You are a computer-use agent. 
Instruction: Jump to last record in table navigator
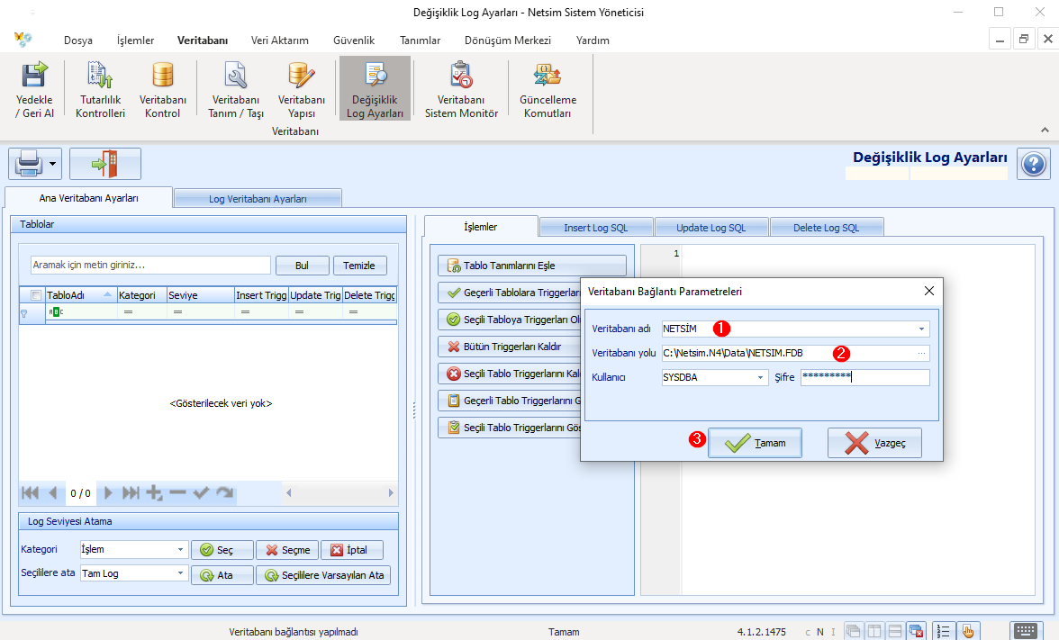pyautogui.click(x=131, y=493)
